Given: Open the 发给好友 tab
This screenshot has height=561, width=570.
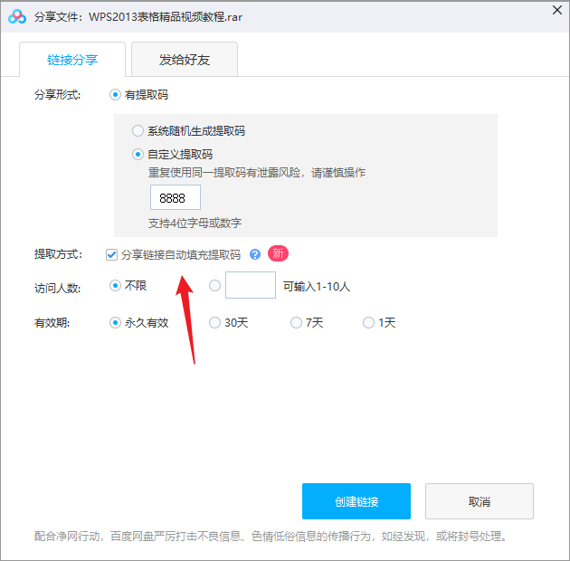Looking at the screenshot, I should point(185,59).
